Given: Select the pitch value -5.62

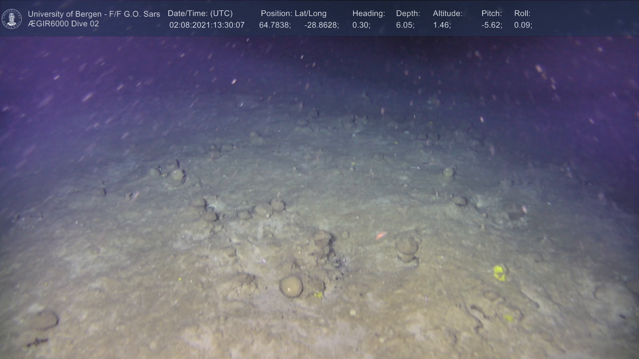Looking at the screenshot, I should pos(492,25).
